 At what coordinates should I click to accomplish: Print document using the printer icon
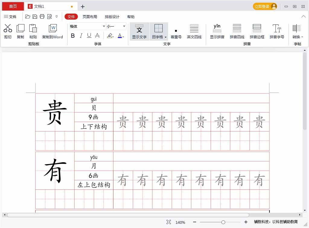[x=42, y=17]
